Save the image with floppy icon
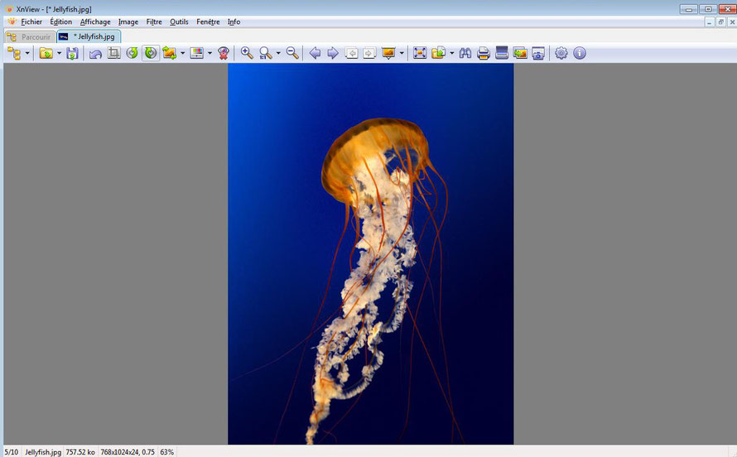 click(x=72, y=54)
